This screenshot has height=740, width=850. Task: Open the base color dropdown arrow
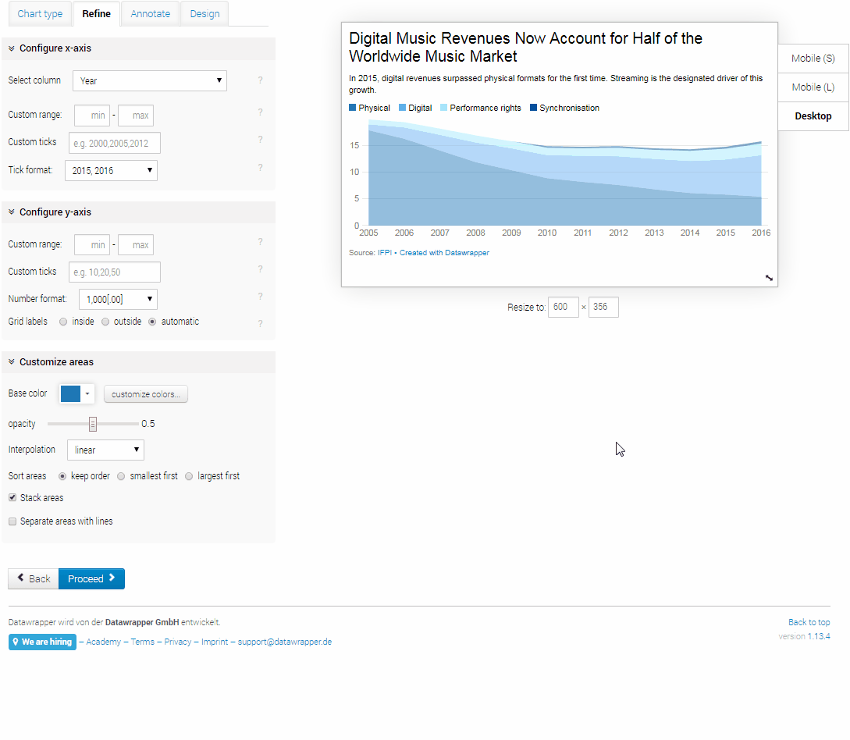87,394
